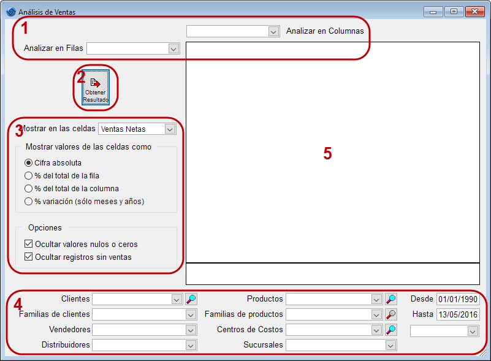The image size is (491, 361).
Task: Open the Analizar en Columnas dropdown
Action: tap(273, 31)
